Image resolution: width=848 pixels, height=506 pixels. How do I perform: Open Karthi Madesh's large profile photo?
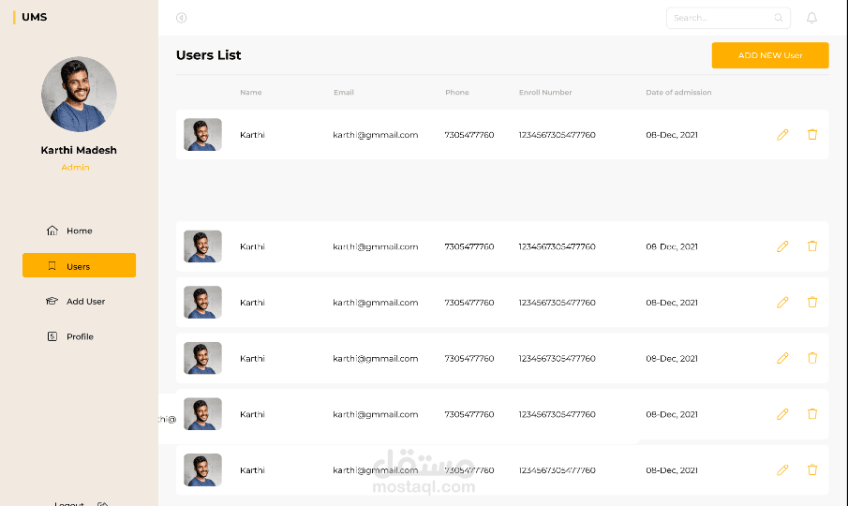tap(79, 94)
